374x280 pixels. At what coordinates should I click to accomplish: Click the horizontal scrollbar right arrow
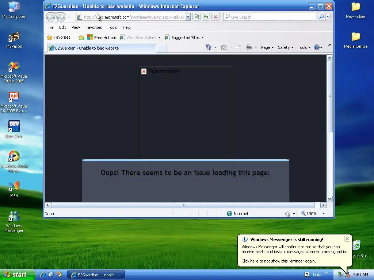(x=323, y=205)
